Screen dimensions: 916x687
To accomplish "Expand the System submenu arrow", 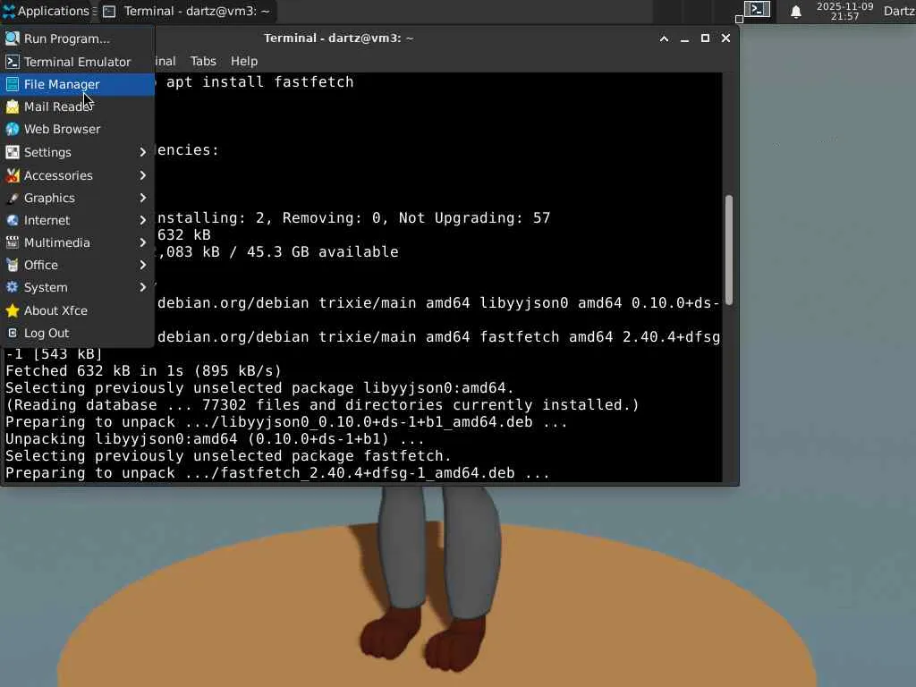I will (x=142, y=287).
